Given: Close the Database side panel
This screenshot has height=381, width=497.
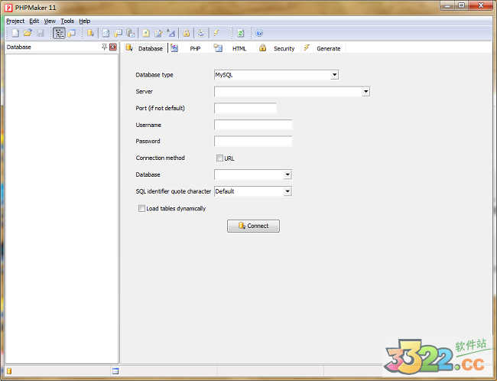Looking at the screenshot, I should tap(113, 47).
